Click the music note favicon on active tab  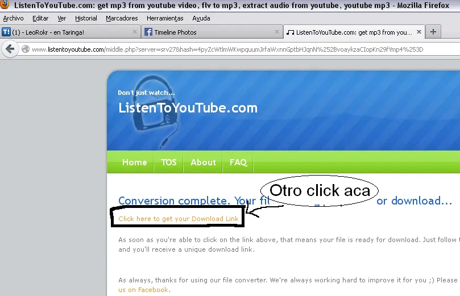coord(290,32)
